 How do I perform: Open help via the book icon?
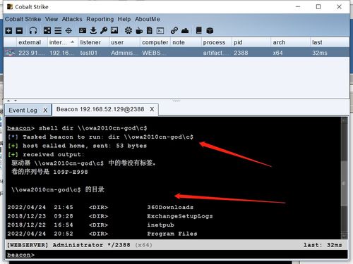(x=199, y=30)
